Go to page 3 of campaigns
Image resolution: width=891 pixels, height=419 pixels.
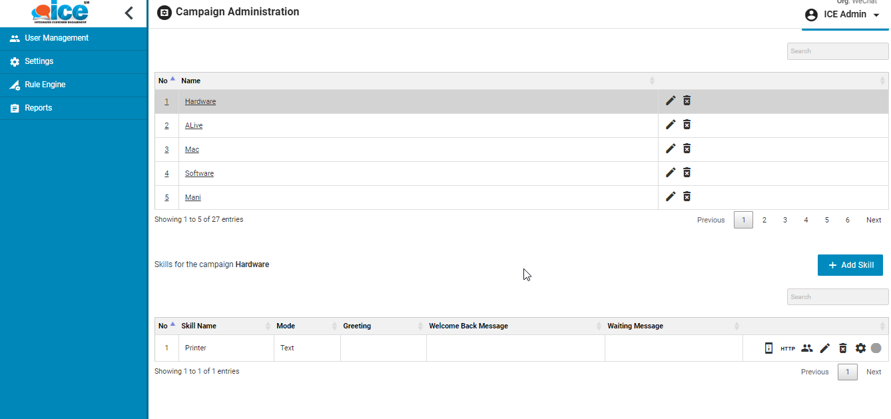coord(785,220)
